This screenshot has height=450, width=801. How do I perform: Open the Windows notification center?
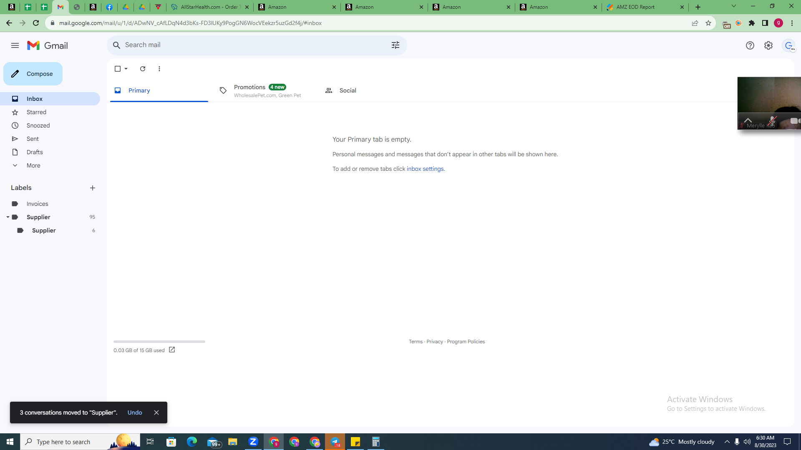[x=787, y=442]
